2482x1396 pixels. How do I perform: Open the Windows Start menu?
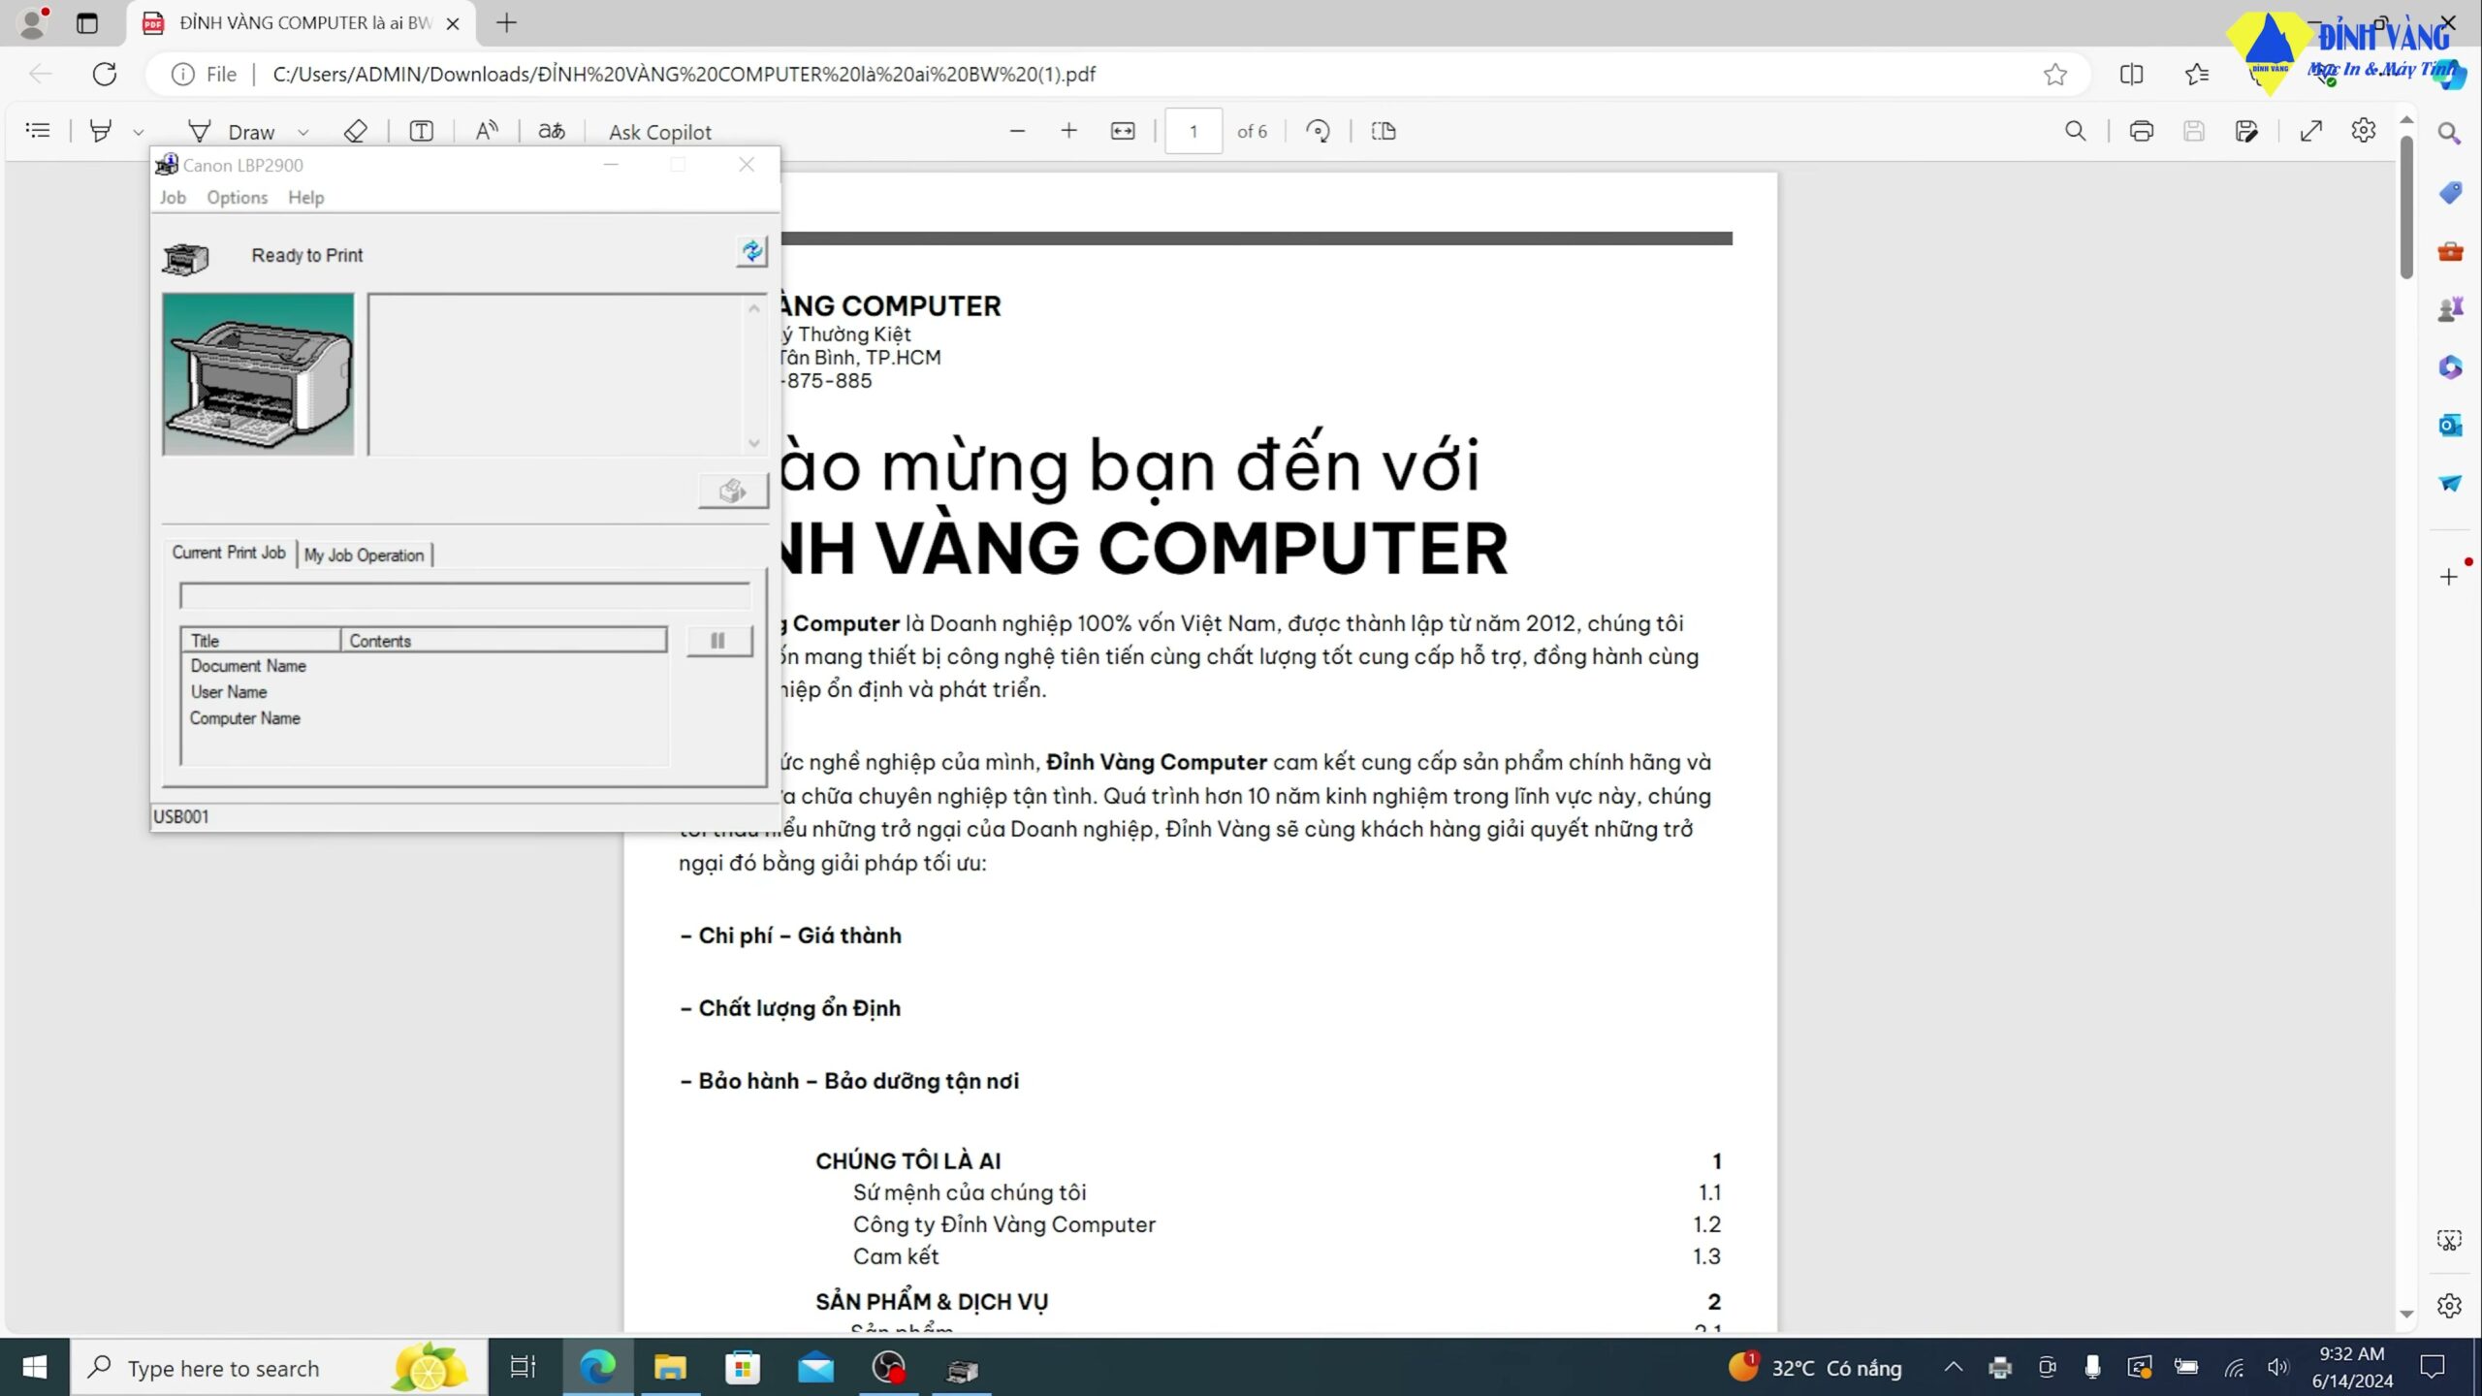point(35,1368)
